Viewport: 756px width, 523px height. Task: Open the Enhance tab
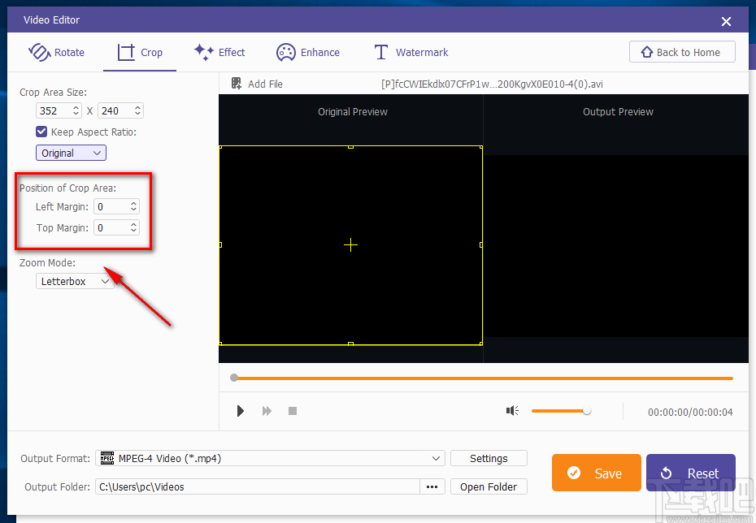(x=308, y=52)
